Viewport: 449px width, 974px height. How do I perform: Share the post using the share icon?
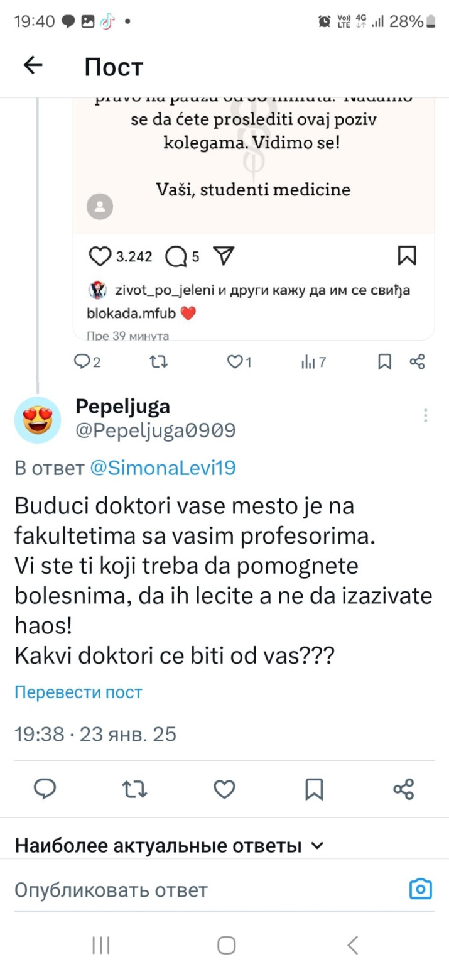(403, 789)
